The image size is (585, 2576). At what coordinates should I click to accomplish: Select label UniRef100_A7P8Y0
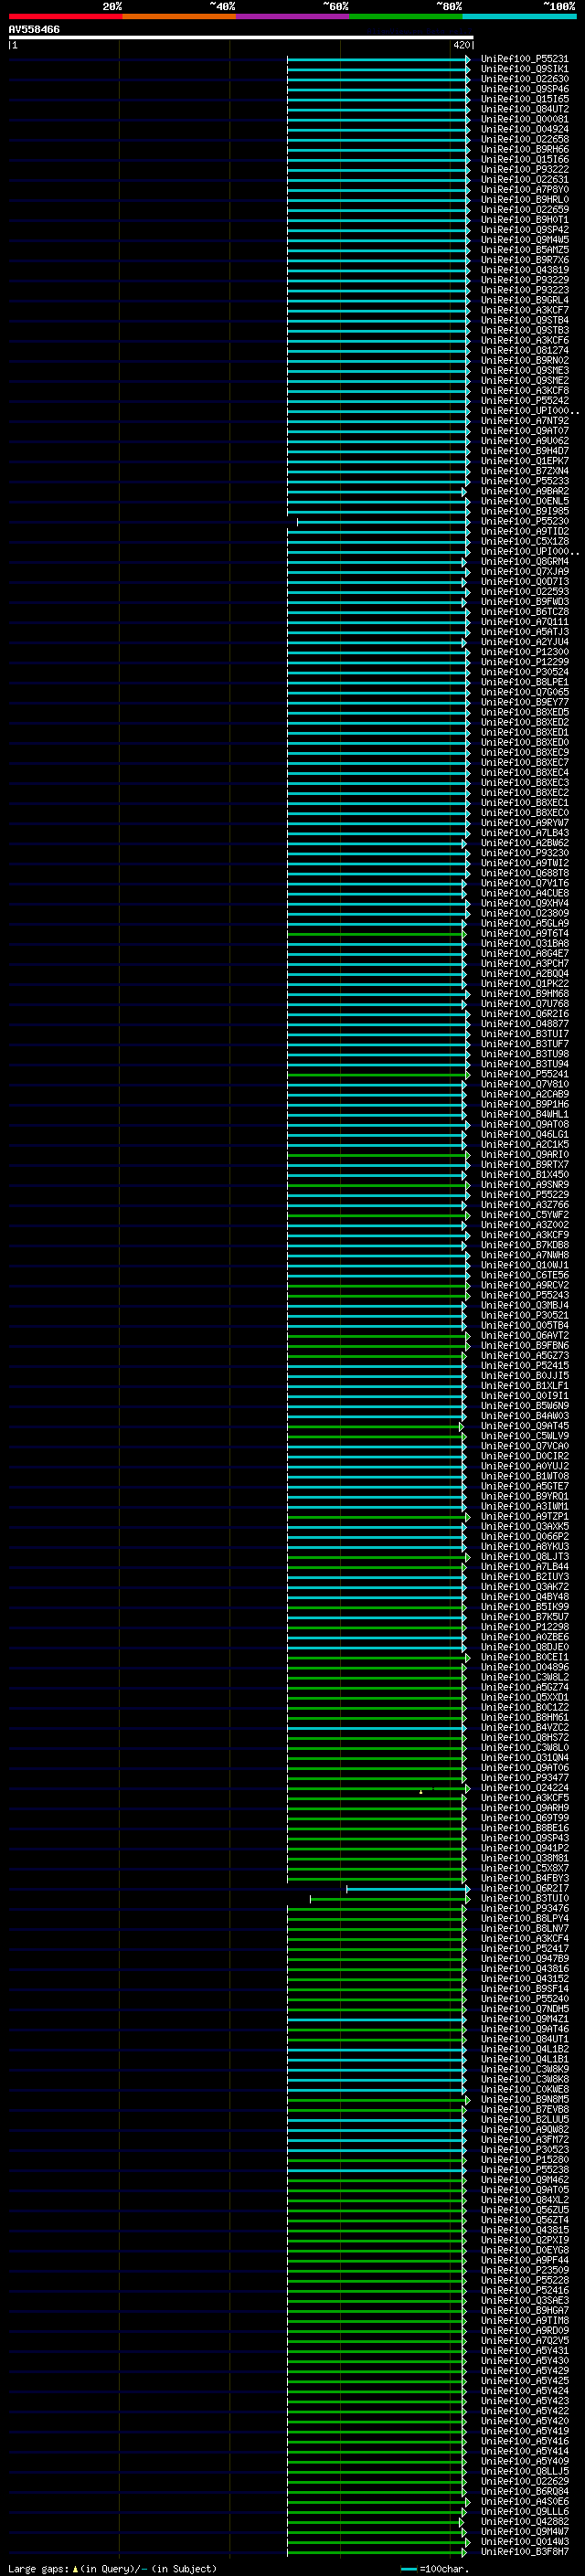[x=525, y=190]
